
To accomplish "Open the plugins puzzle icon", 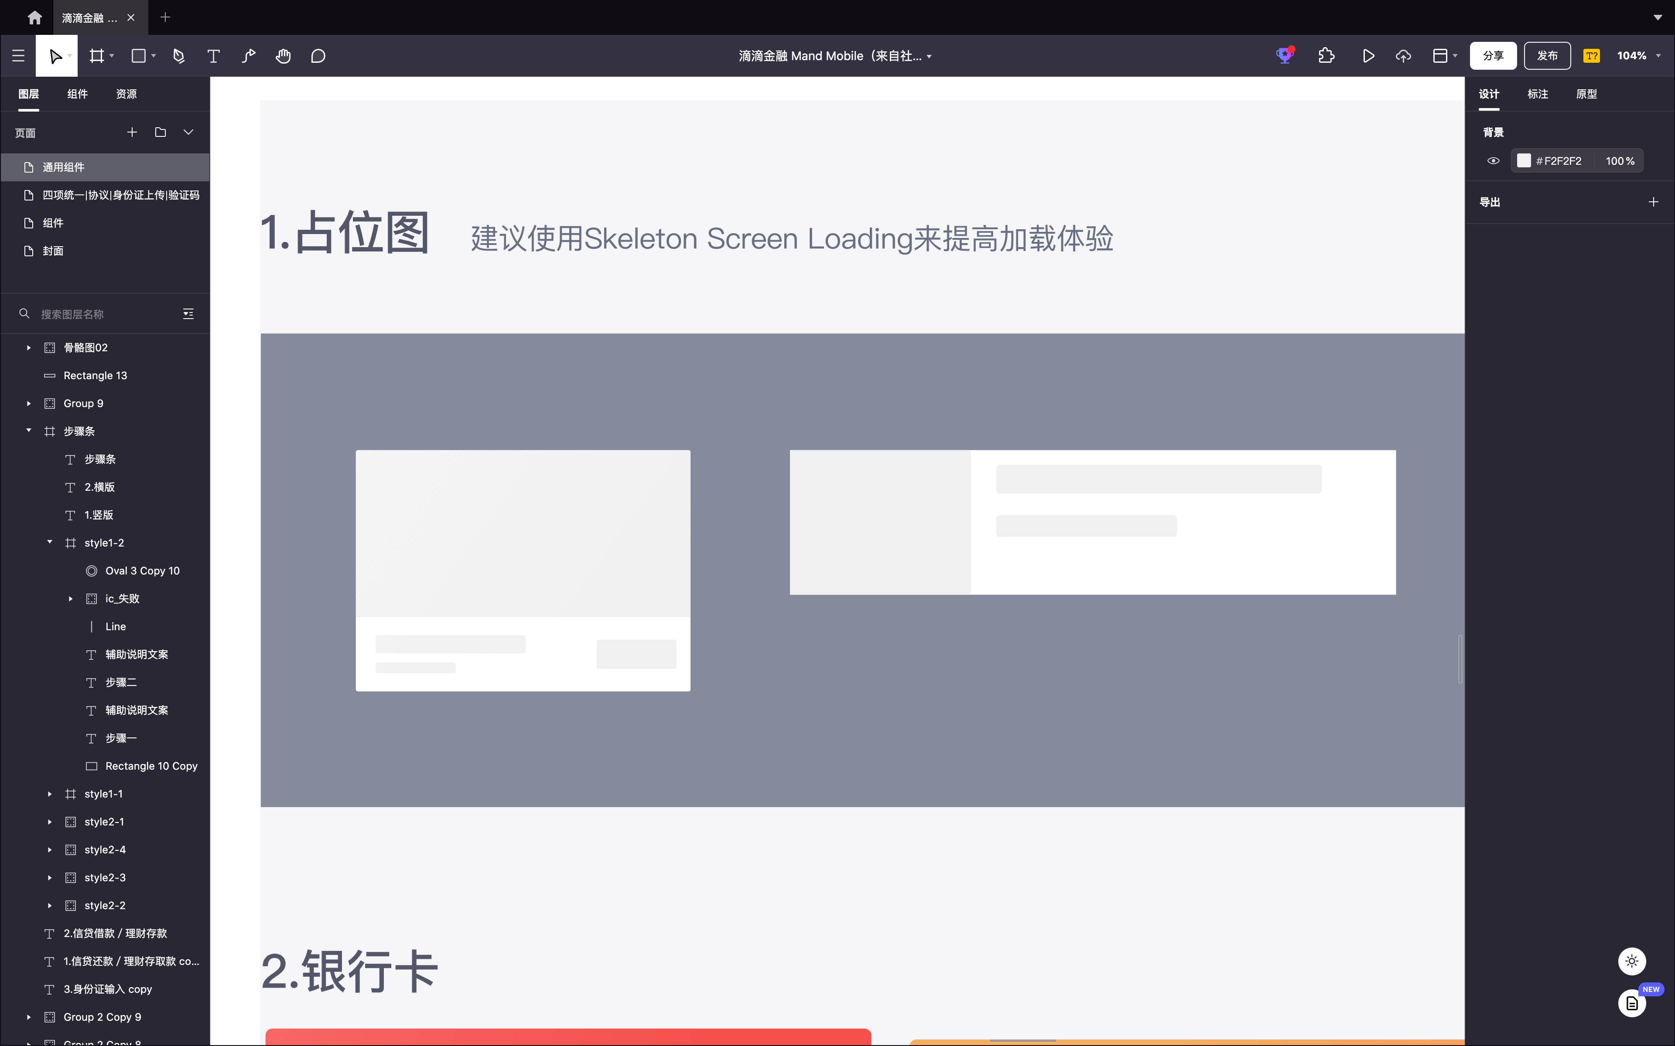I will 1326,55.
